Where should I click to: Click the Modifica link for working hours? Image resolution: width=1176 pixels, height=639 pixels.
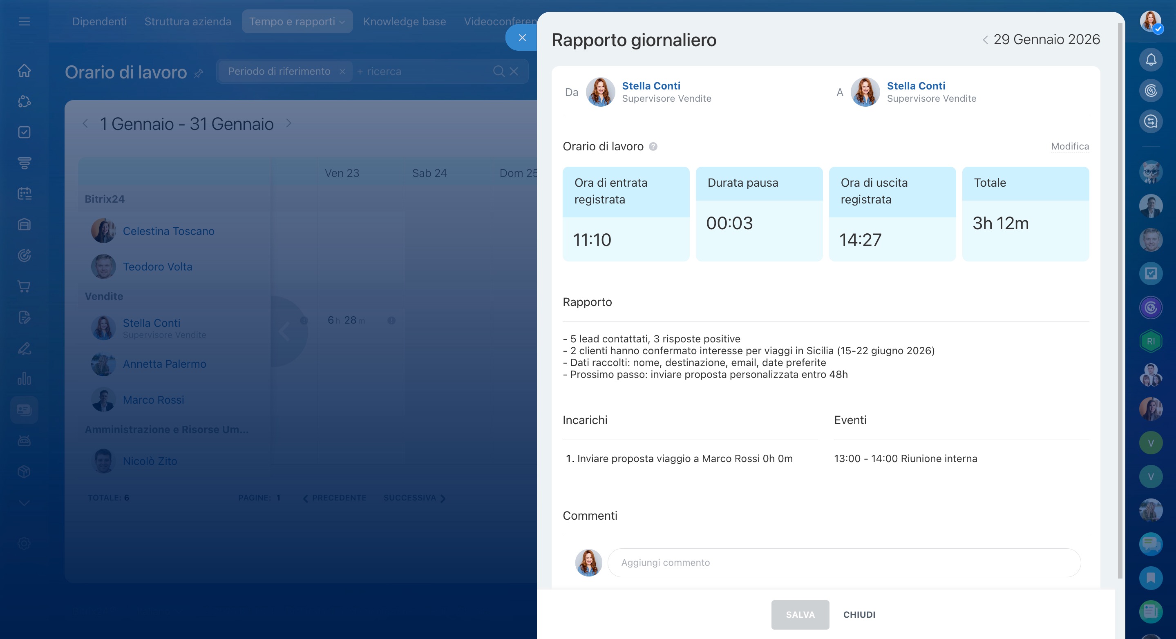1070,147
